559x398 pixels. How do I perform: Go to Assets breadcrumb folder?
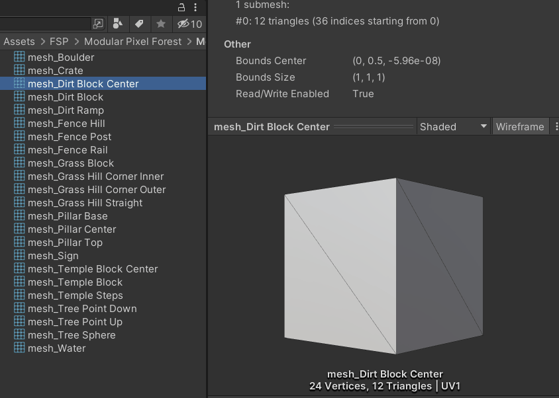[19, 42]
